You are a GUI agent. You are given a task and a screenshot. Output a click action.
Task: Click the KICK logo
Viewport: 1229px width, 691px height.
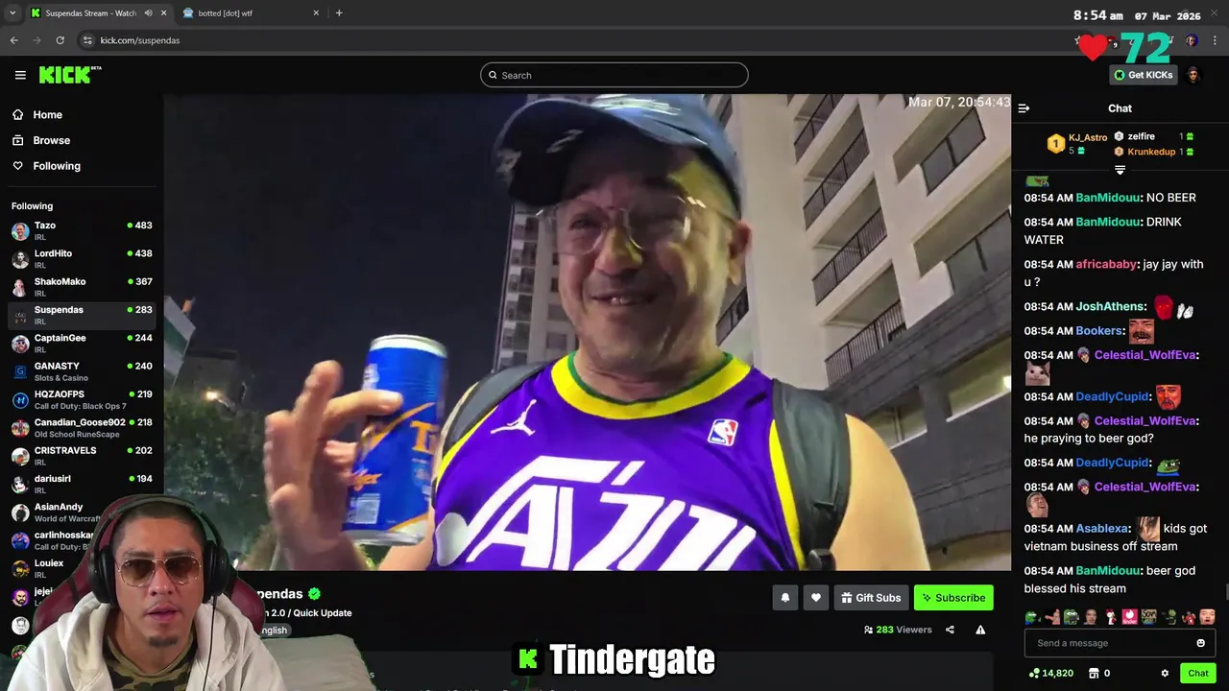click(x=70, y=75)
